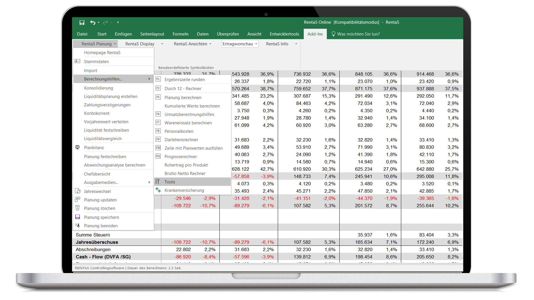Click the F7 key icon for Wareneinsatz berechnen
Viewport: 534px width, 300px height.
(158, 122)
